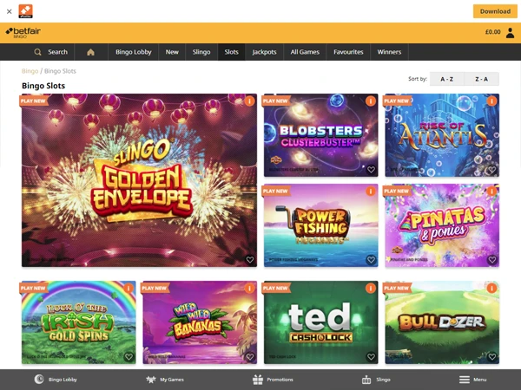This screenshot has height=390, width=521.
Task: Switch to All Games tab
Action: [x=305, y=52]
